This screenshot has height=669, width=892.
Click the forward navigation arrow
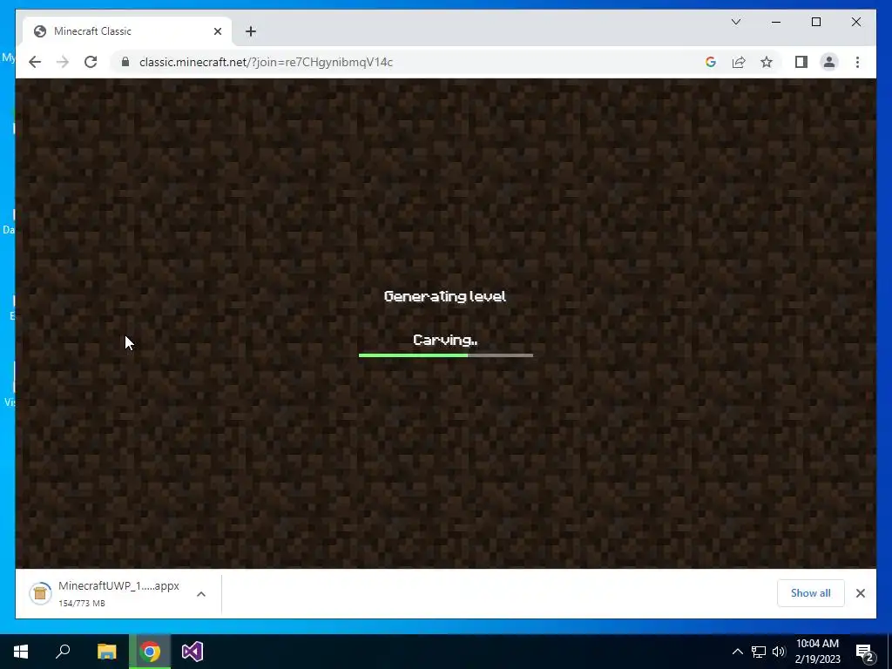point(63,62)
